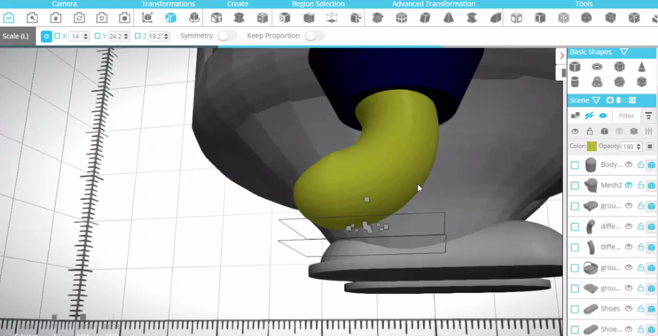Click the grid view icon in the Scene header
658x336 pixels.
pos(632,100)
